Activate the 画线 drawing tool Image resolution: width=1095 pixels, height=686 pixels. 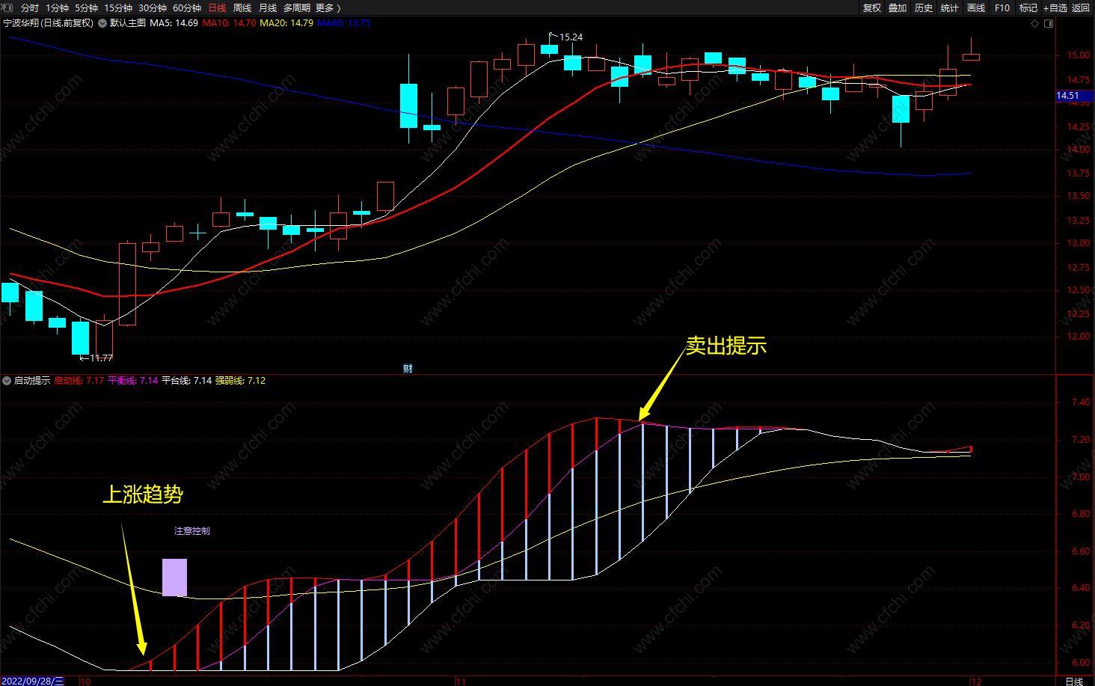tap(976, 7)
